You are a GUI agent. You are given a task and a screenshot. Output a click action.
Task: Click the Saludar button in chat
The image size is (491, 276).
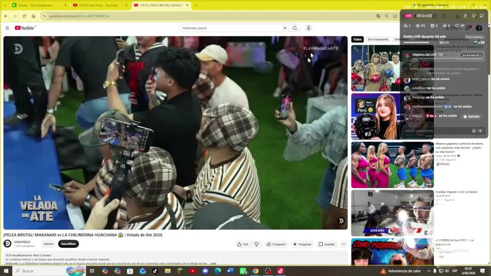[471, 116]
